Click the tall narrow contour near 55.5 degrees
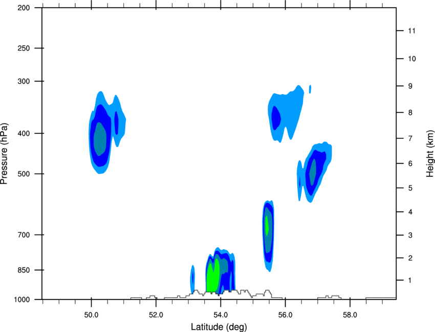 pos(268,235)
